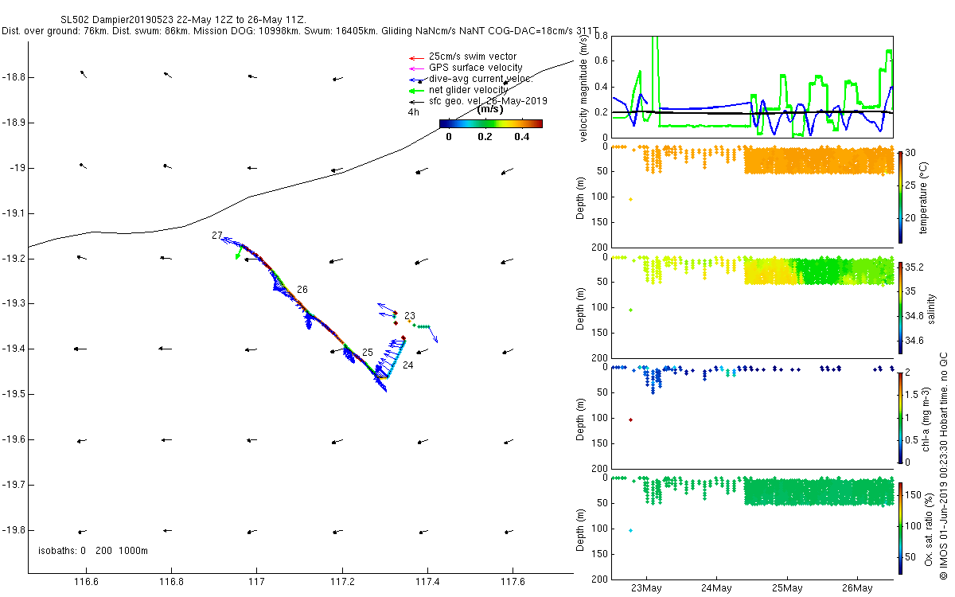This screenshot has height=597, width=955.
Task: Click the '26May' time axis label
Action: coord(856,588)
